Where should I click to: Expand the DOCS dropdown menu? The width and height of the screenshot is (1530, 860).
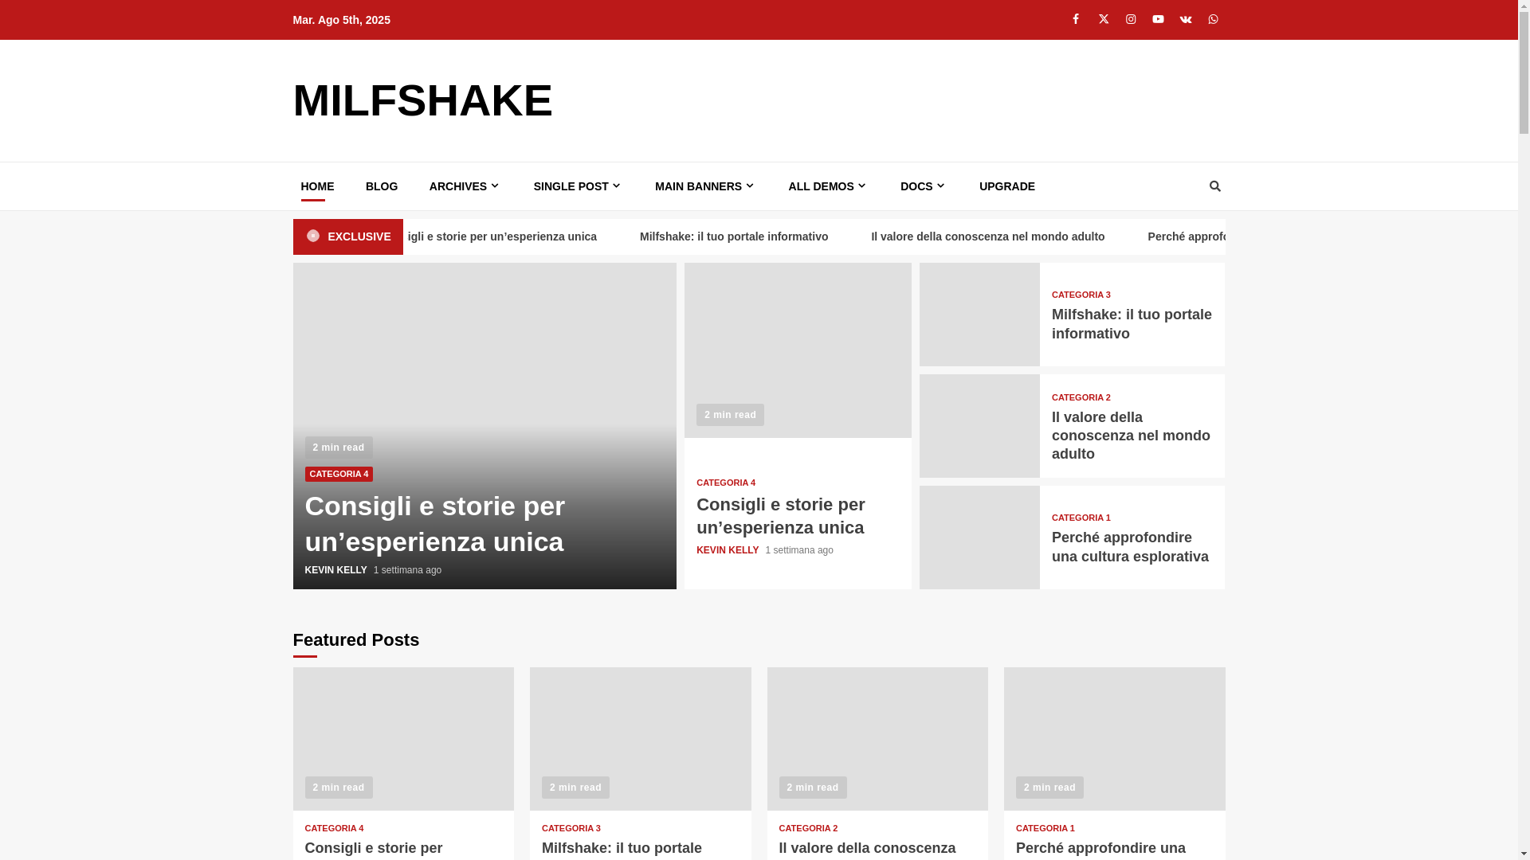(x=923, y=186)
